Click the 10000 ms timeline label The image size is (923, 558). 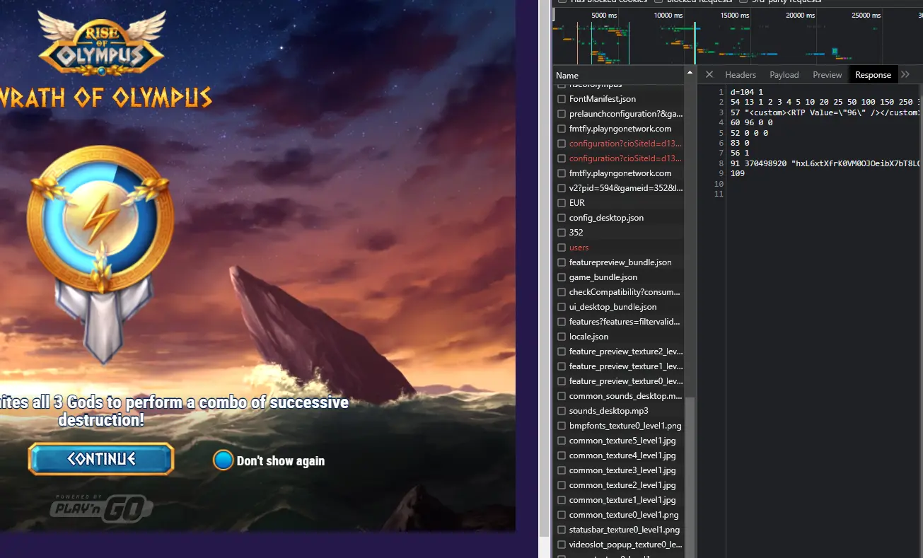pos(668,15)
